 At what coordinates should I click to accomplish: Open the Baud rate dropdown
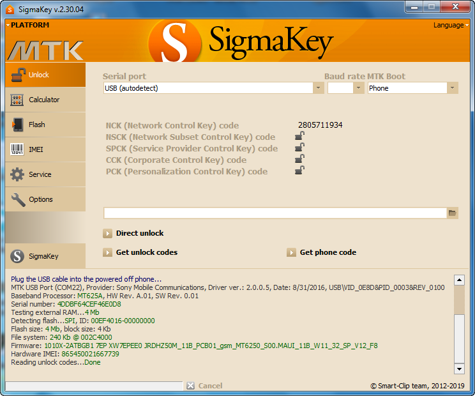(358, 88)
